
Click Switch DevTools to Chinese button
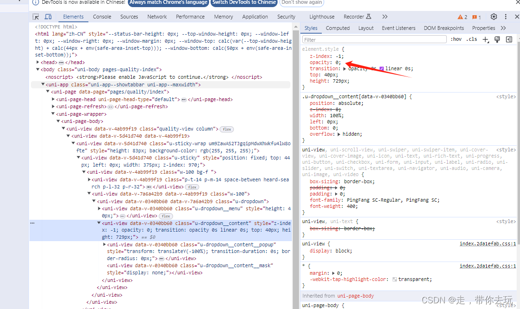tap(244, 3)
